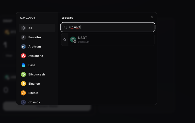
Task: Click inside the eth.usdt search field
Action: point(108,27)
